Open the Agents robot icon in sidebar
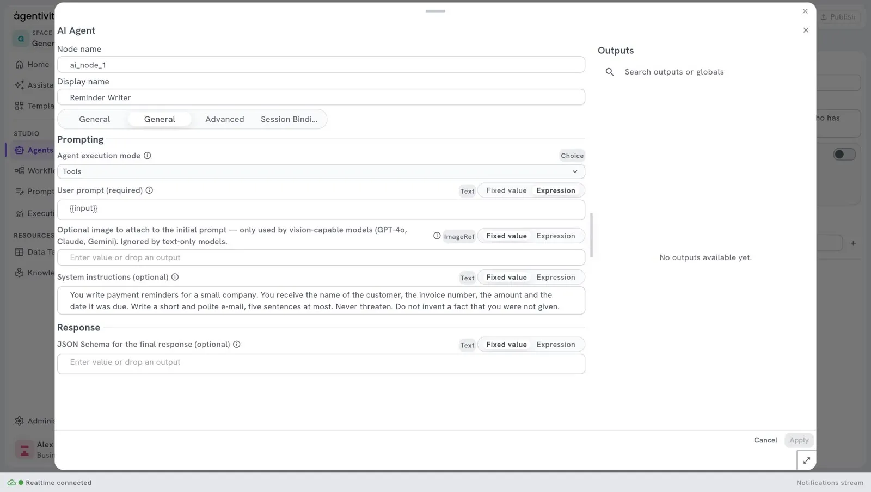The image size is (871, 492). click(20, 150)
